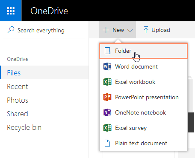195x158 pixels.
Task: Click the plain text document icon
Action: 107,143
